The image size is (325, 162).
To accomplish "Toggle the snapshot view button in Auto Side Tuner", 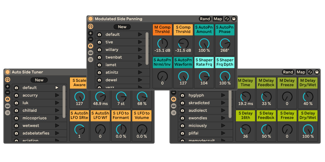I will point(8,99).
